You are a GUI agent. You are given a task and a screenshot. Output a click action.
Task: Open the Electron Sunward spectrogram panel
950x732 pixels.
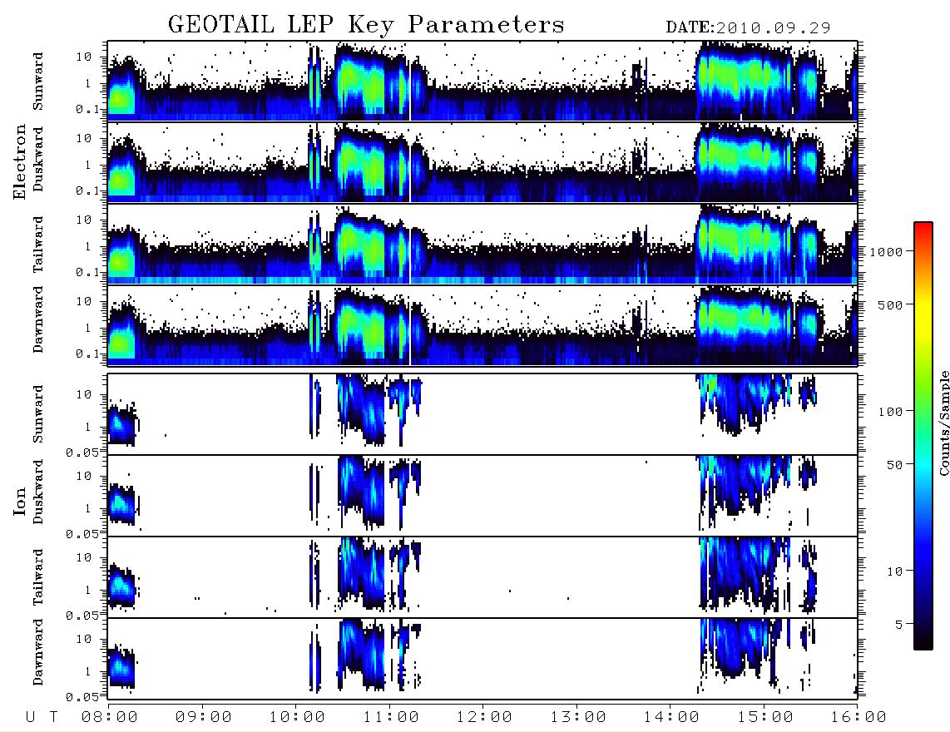482,81
